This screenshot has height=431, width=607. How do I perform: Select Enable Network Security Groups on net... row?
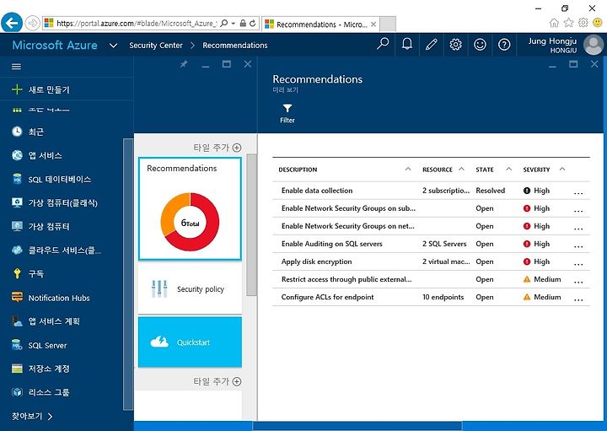tap(431, 226)
